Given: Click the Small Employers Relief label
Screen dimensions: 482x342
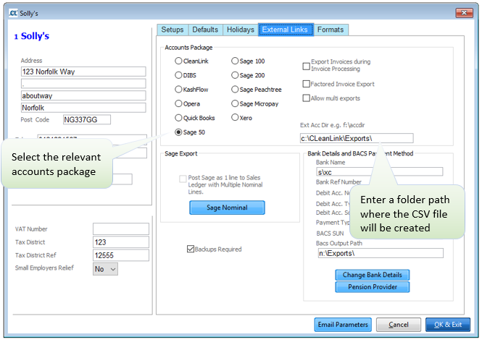Looking at the screenshot, I should [44, 268].
